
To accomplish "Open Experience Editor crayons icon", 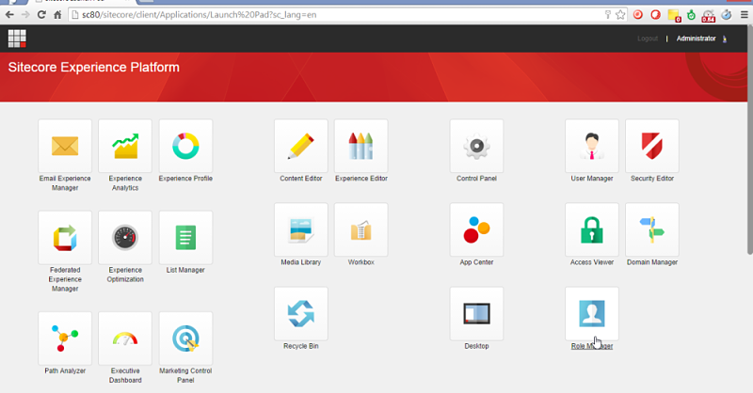I will [x=361, y=147].
